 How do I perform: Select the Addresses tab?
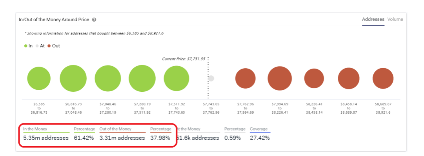(x=373, y=19)
